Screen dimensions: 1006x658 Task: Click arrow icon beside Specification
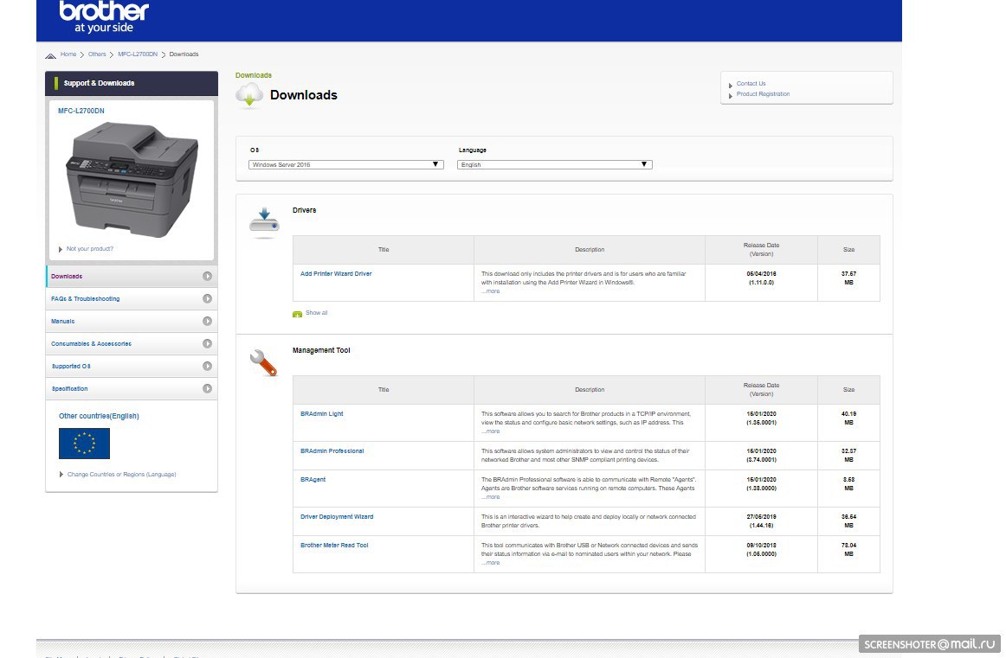tap(207, 388)
